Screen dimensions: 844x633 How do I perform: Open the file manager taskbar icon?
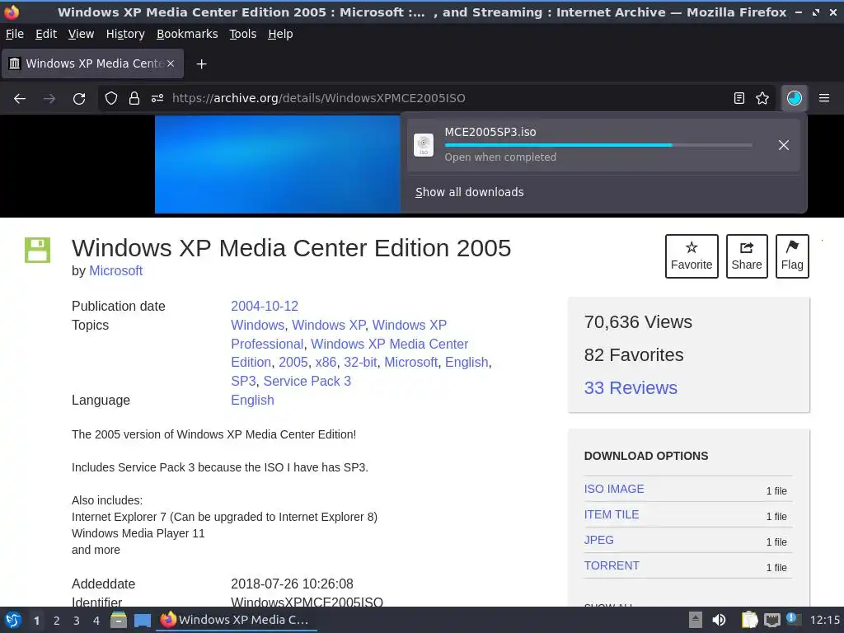tap(119, 620)
